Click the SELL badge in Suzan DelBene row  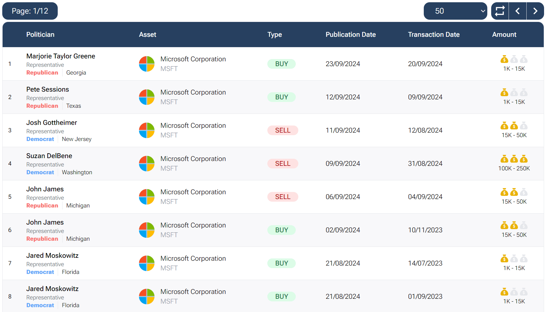[x=283, y=164]
